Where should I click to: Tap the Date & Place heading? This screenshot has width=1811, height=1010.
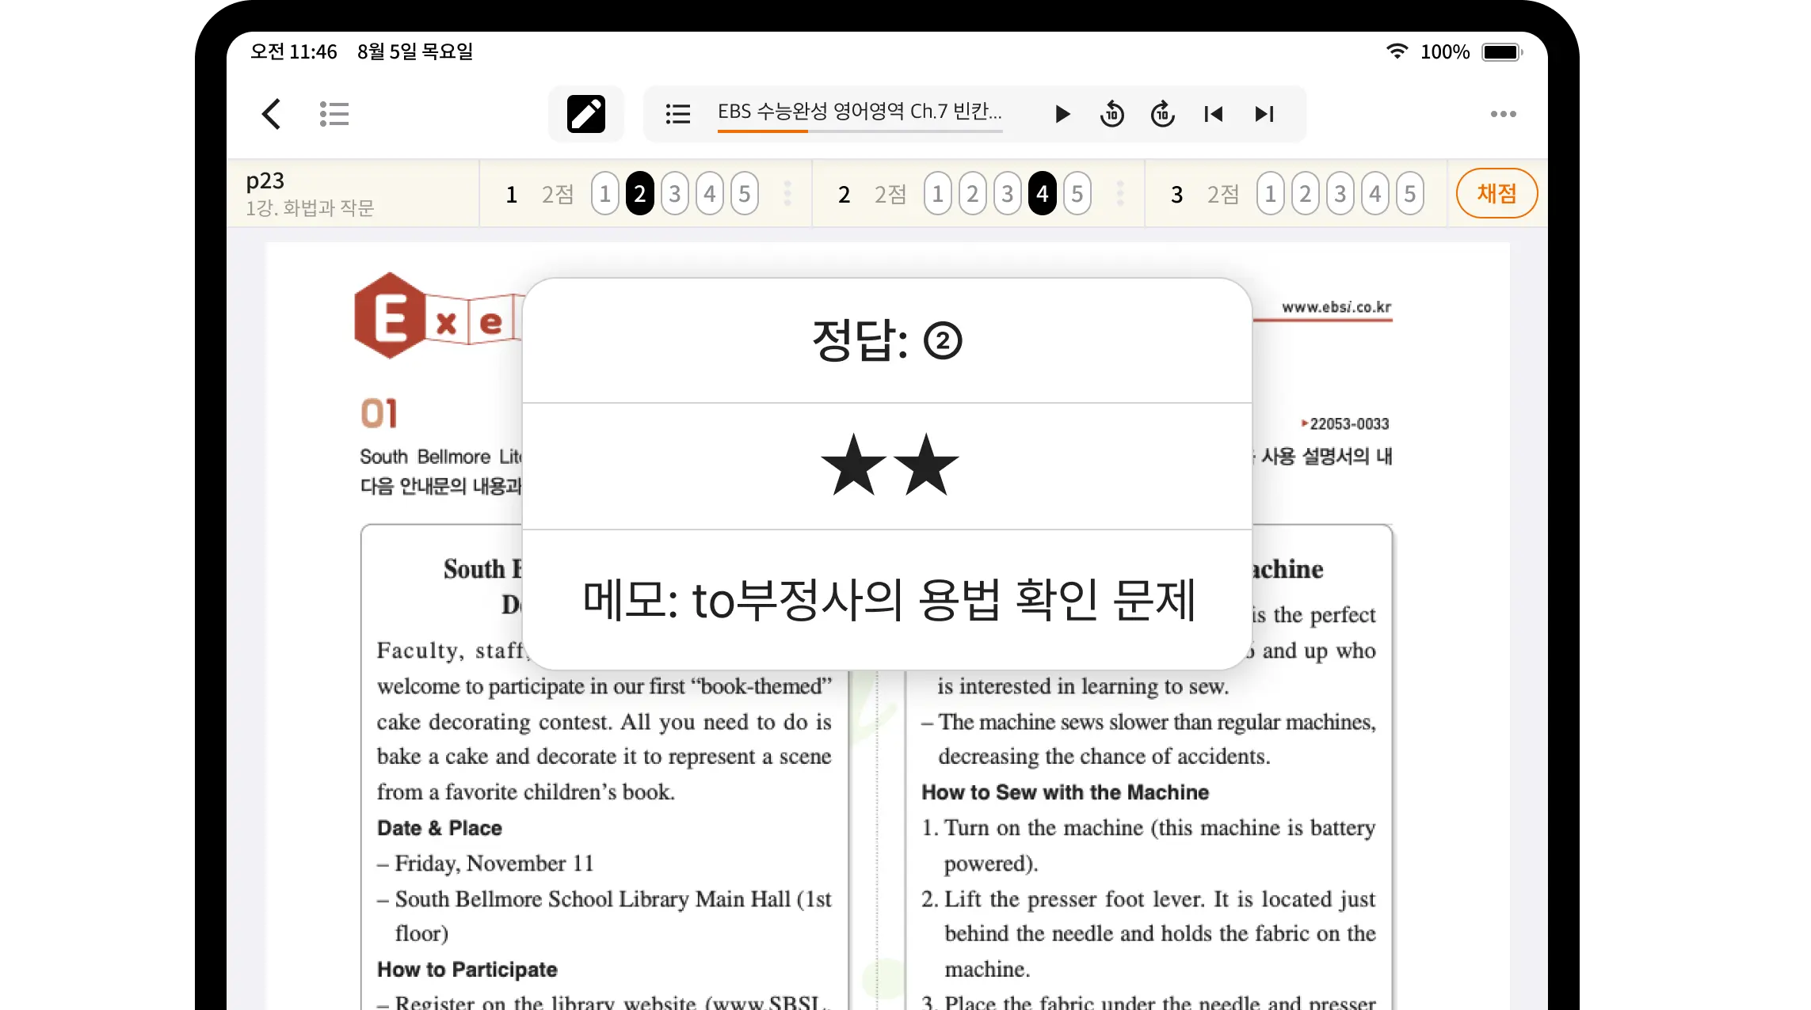tap(440, 828)
